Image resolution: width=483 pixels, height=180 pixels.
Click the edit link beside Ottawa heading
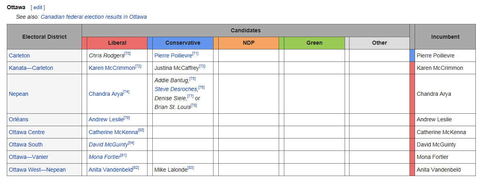[38, 7]
